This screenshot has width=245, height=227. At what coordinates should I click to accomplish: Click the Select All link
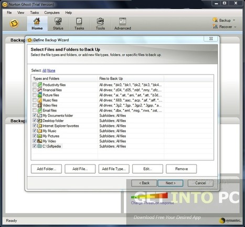point(44,70)
